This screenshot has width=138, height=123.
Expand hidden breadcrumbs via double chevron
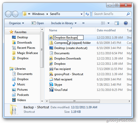tap(29, 14)
